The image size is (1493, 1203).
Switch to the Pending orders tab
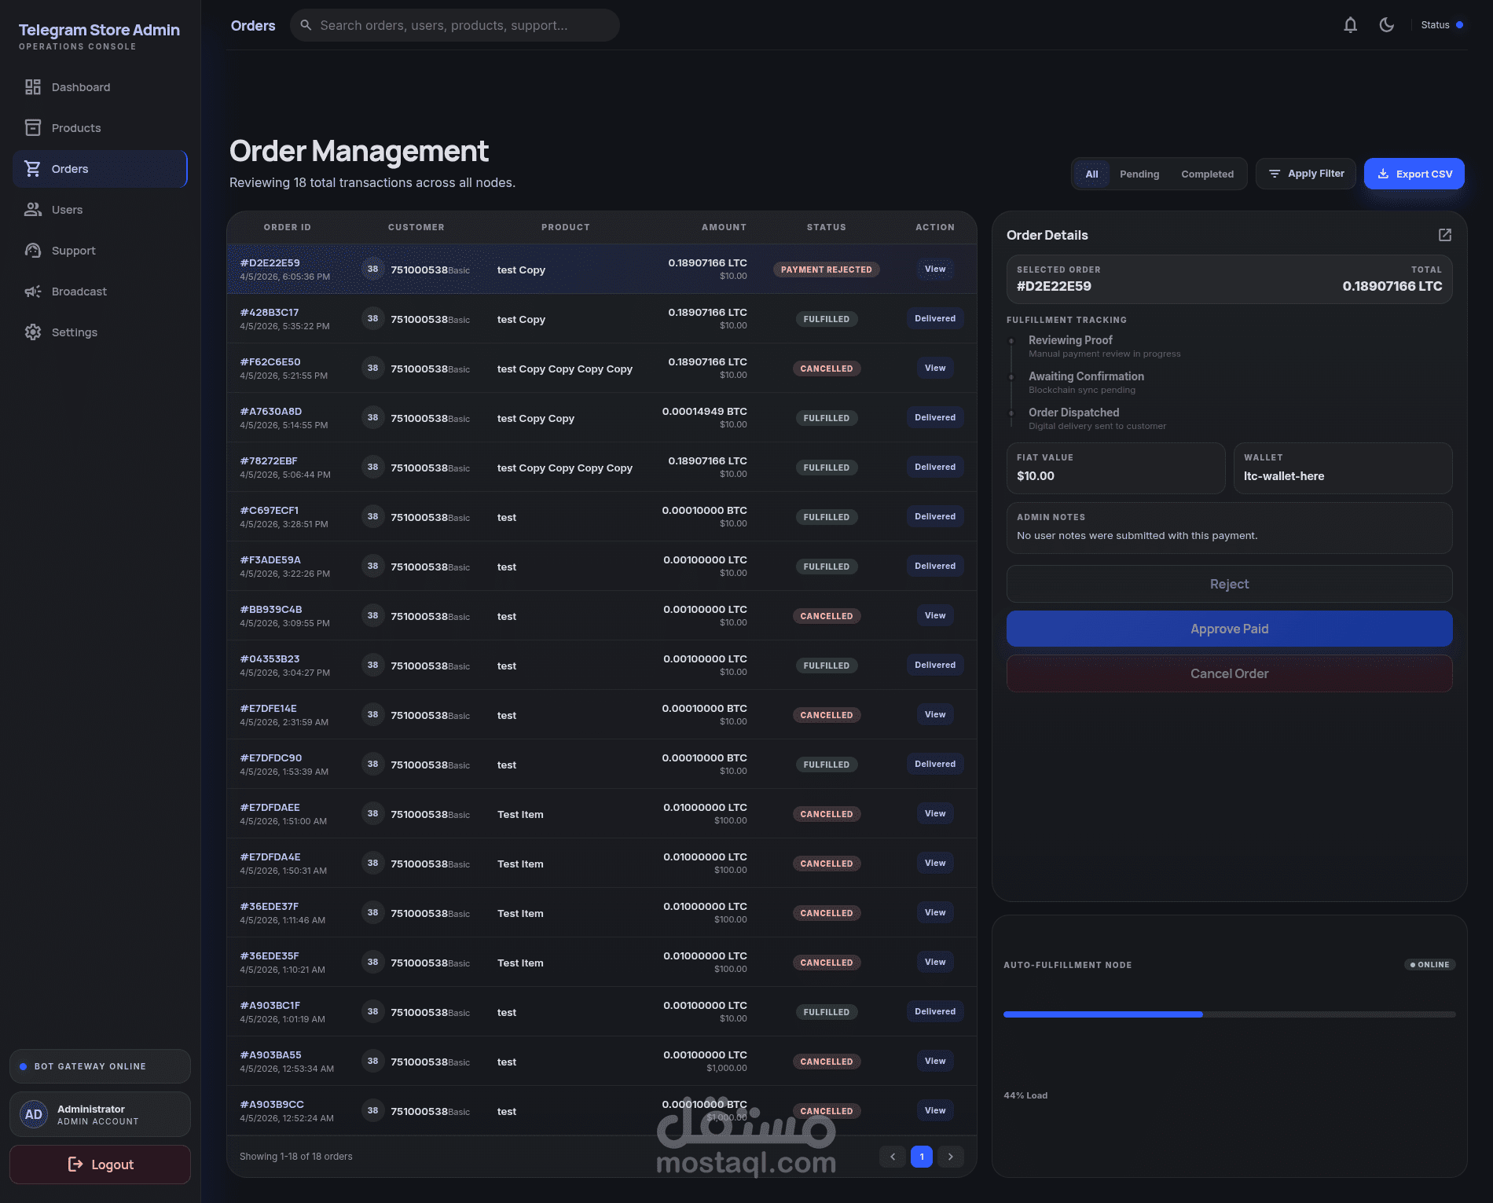coord(1139,174)
